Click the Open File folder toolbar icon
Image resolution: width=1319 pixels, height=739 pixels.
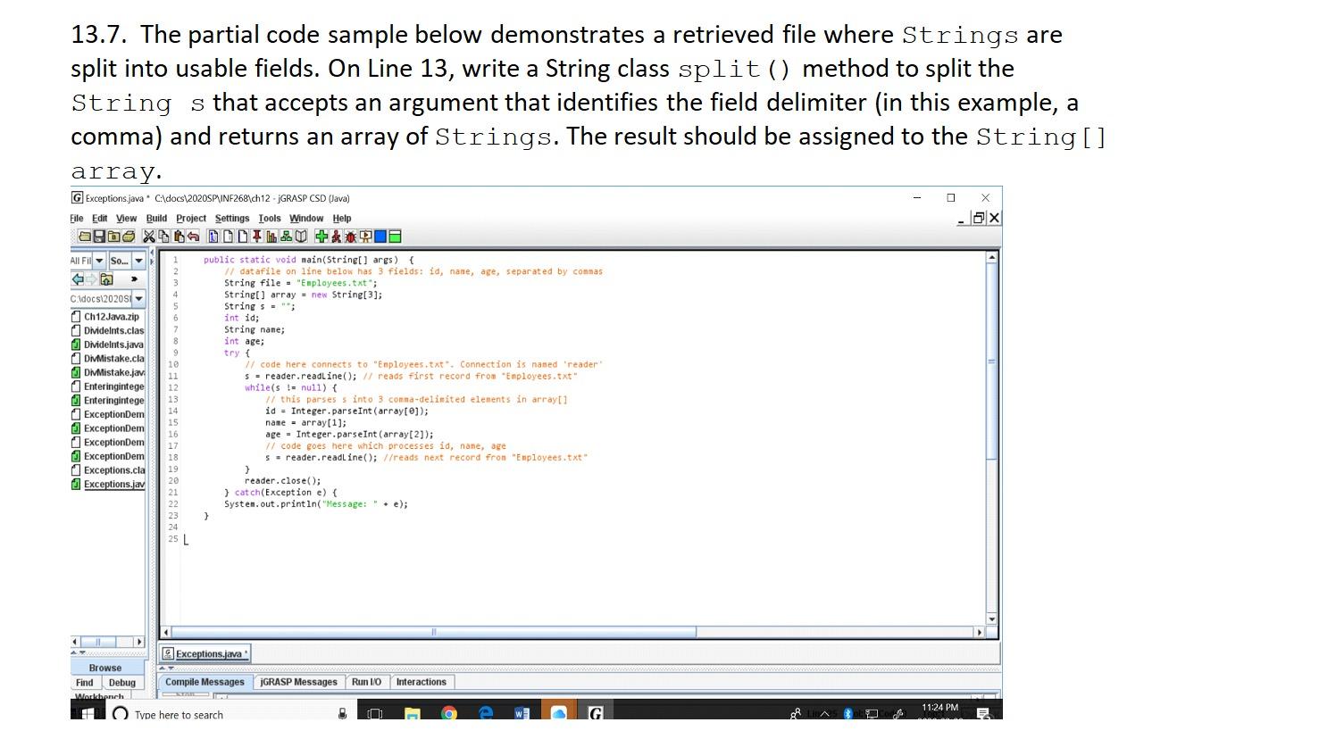85,237
